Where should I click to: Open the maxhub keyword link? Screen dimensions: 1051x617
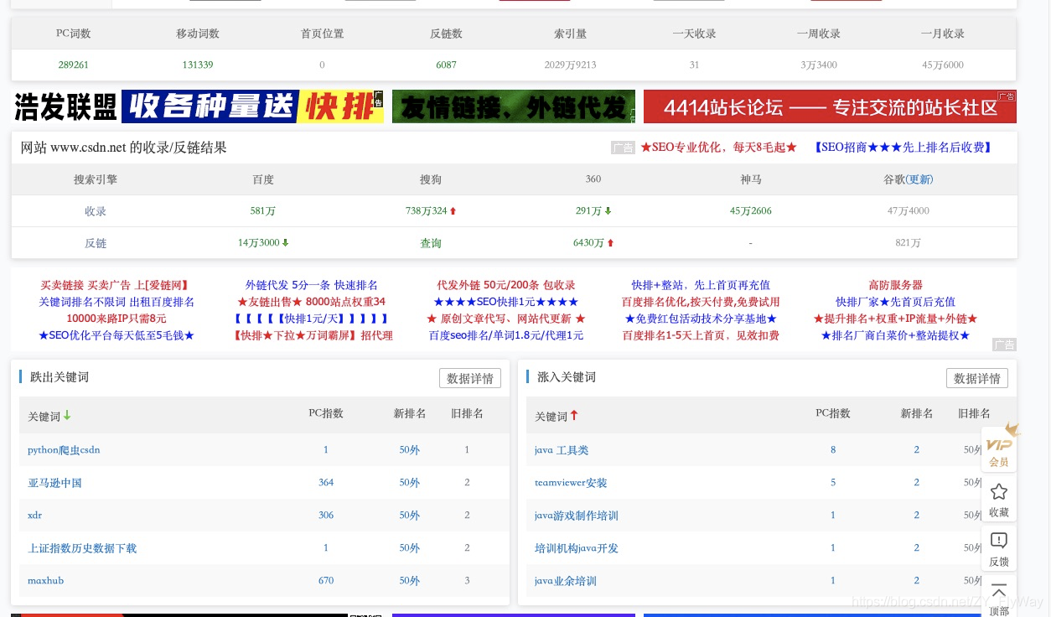pos(45,580)
